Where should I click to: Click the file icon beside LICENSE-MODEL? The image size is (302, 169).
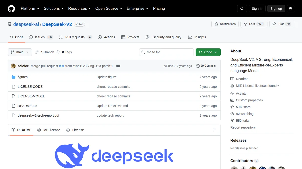point(14,96)
